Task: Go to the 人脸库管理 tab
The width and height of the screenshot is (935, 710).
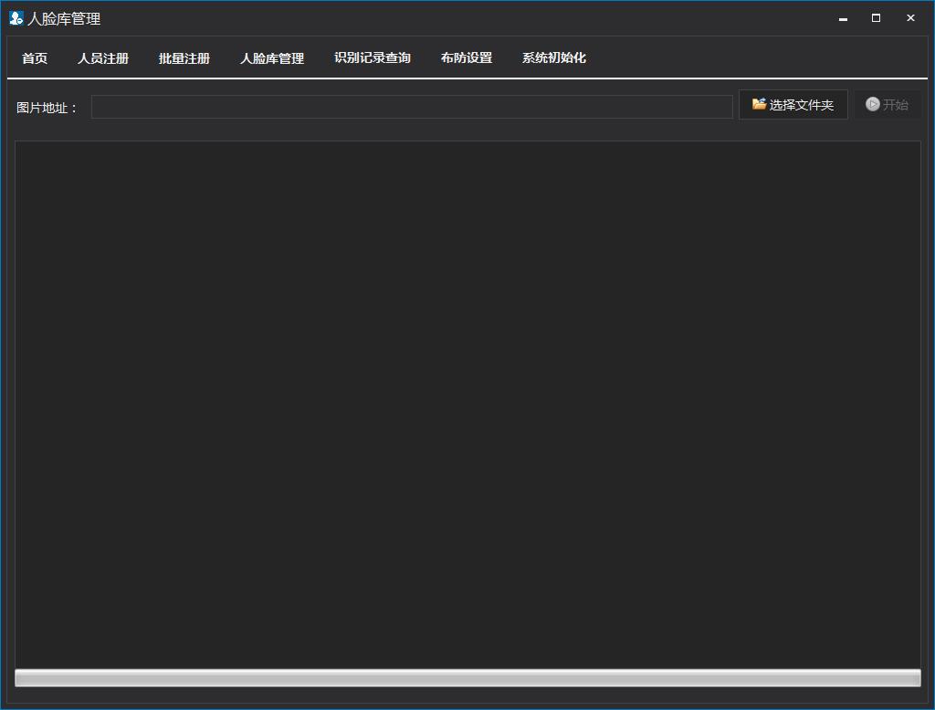Action: (x=272, y=57)
